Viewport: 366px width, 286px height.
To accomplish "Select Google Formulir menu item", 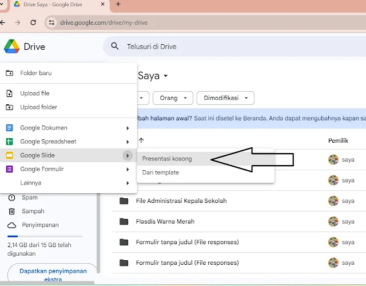I will point(69,169).
